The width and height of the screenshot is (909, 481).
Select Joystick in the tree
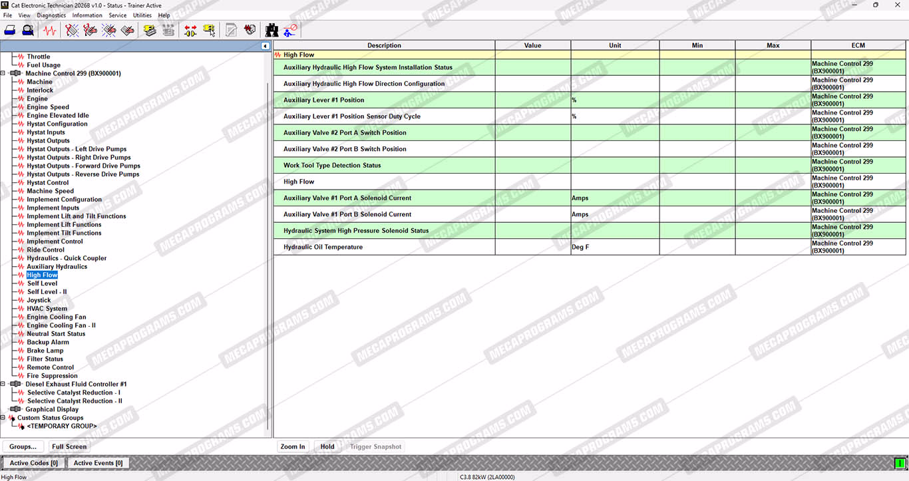click(x=39, y=301)
